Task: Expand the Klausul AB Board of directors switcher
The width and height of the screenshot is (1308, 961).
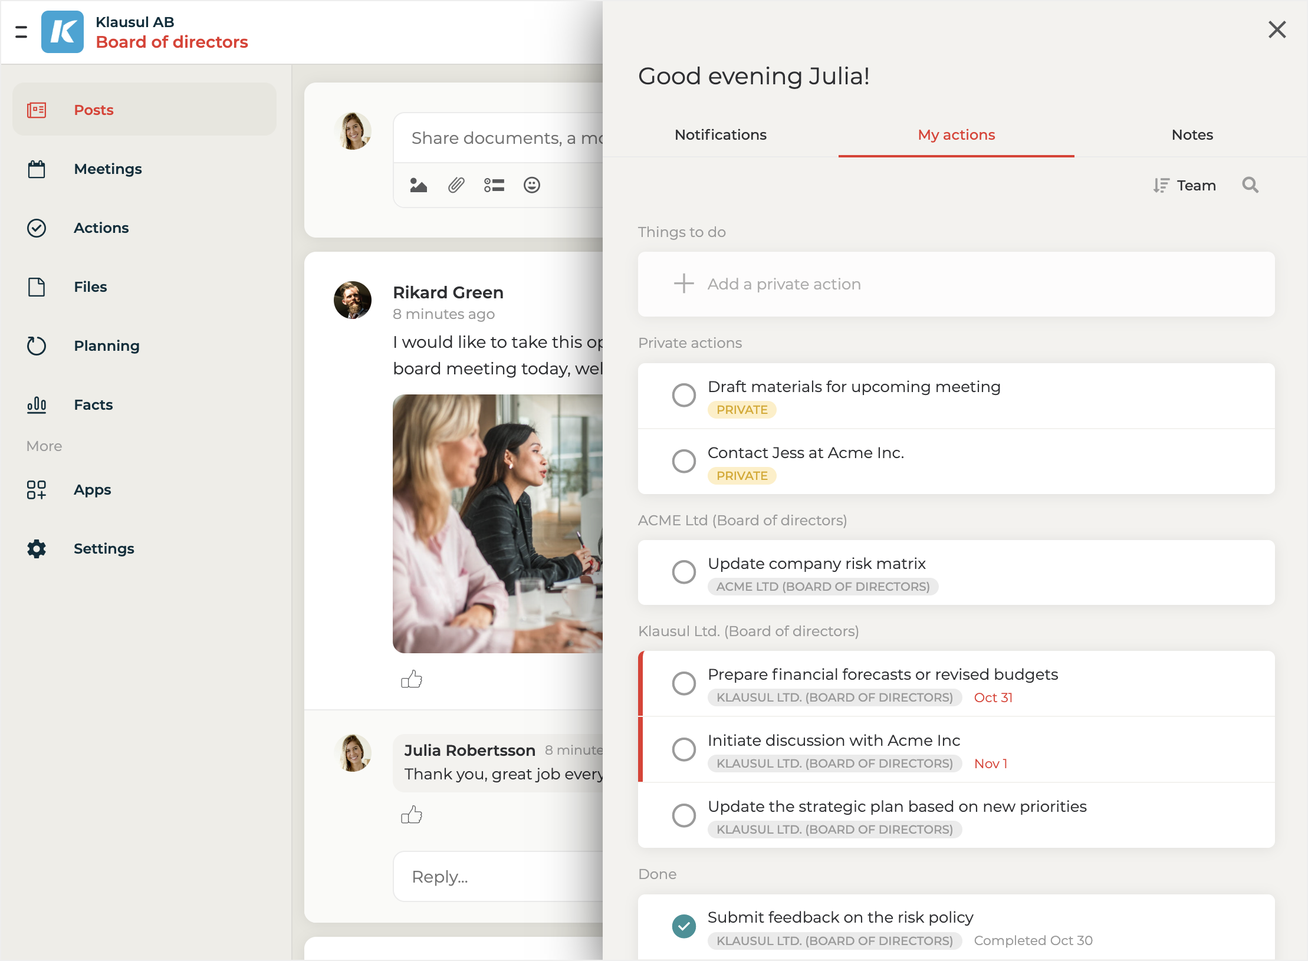Action: pos(171,32)
